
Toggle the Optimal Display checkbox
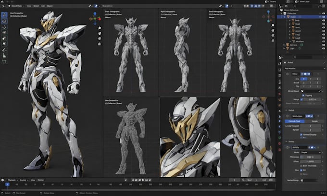tap(301, 135)
